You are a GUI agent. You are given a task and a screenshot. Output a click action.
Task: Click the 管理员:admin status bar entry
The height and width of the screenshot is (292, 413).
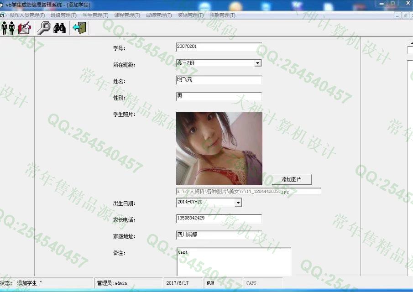(x=129, y=283)
